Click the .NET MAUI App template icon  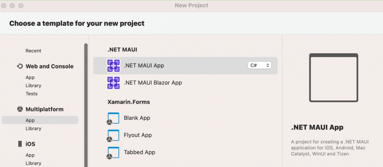pos(113,66)
